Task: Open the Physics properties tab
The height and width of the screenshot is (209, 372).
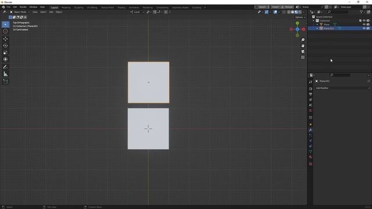Action: [310, 140]
